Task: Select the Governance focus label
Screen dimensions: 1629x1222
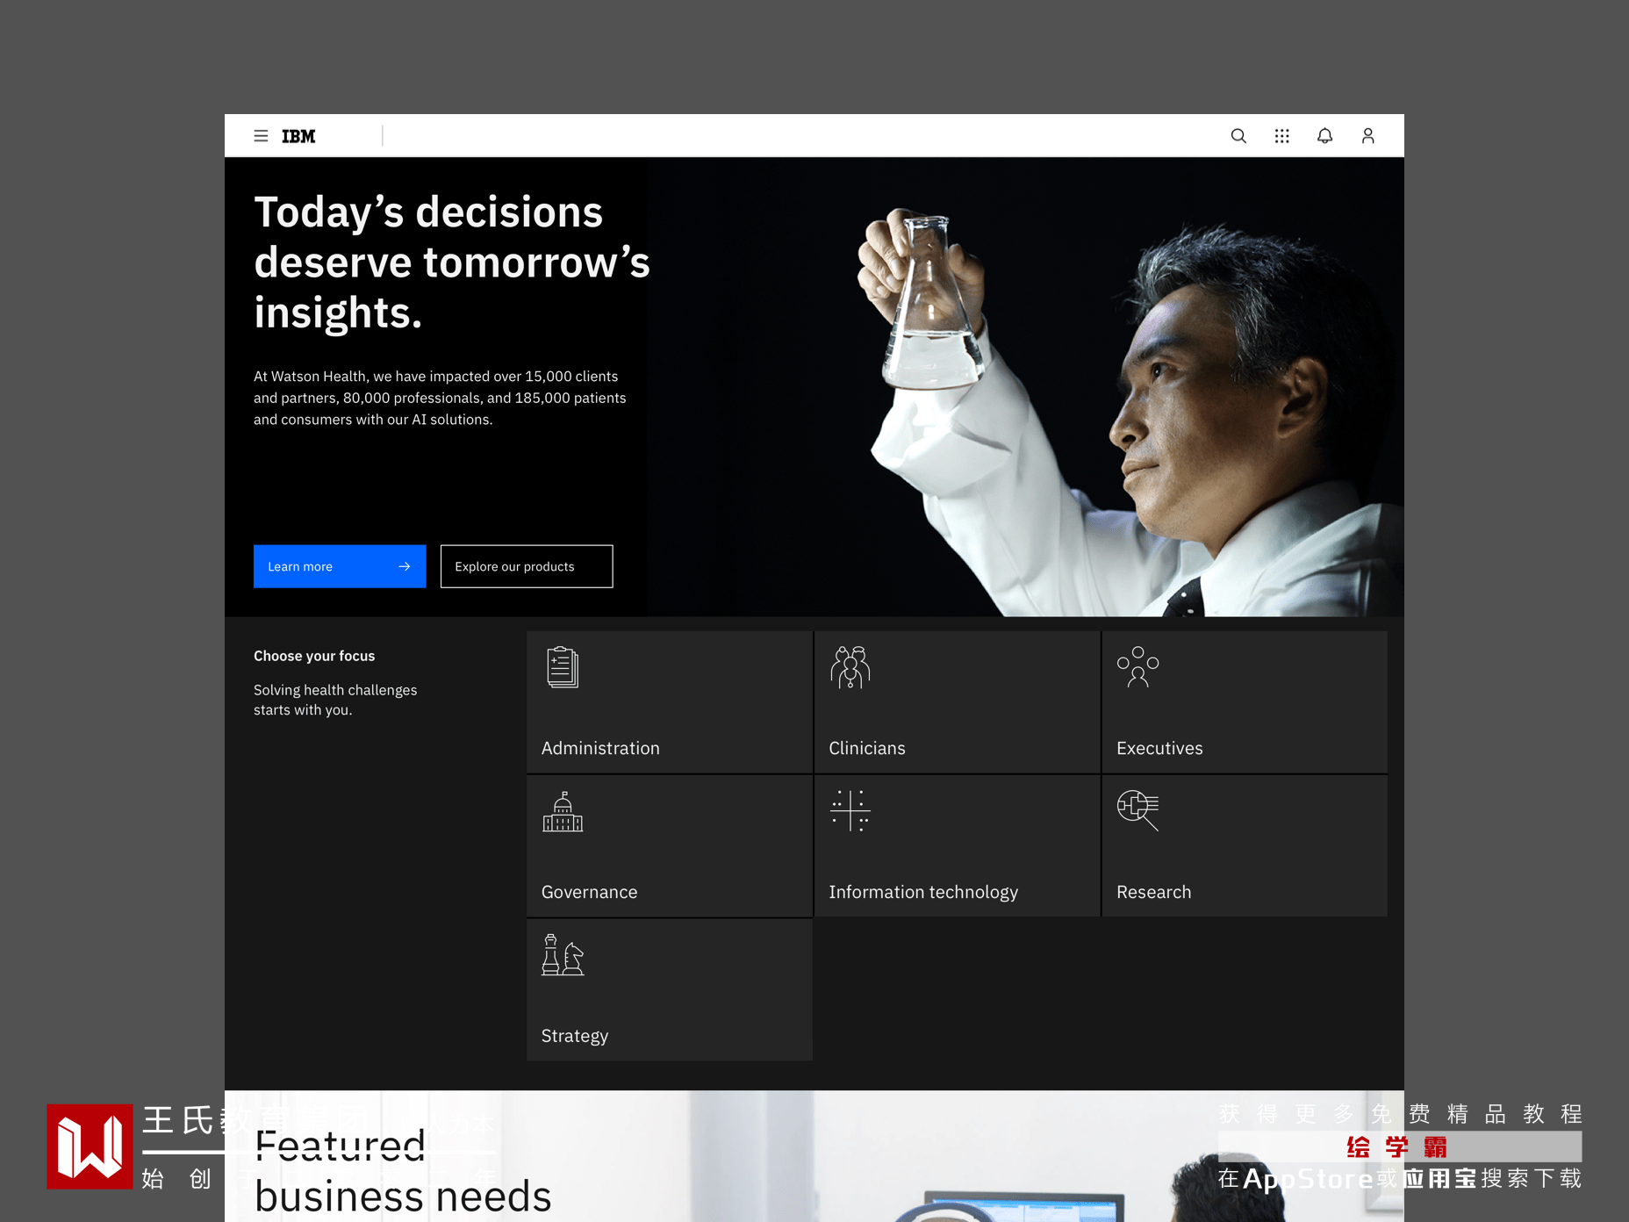Action: 590,892
